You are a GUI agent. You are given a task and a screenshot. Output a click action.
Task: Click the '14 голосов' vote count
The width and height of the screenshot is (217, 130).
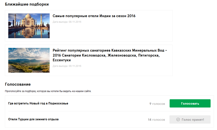157,120
